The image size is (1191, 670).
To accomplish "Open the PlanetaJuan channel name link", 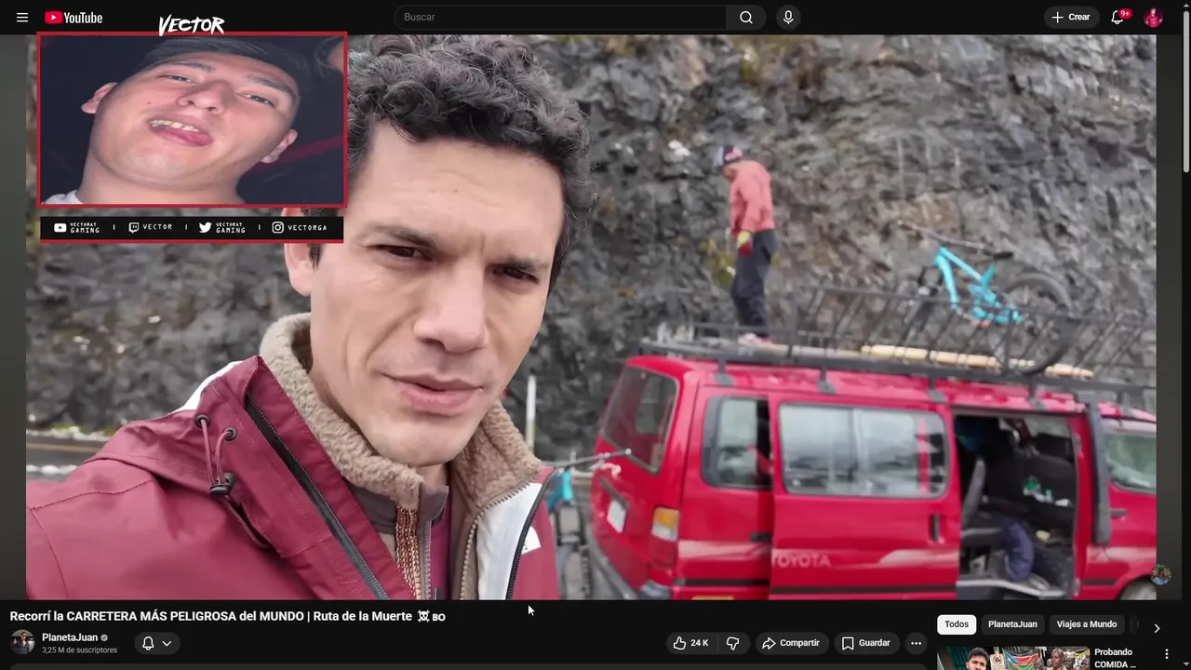I will [x=70, y=637].
